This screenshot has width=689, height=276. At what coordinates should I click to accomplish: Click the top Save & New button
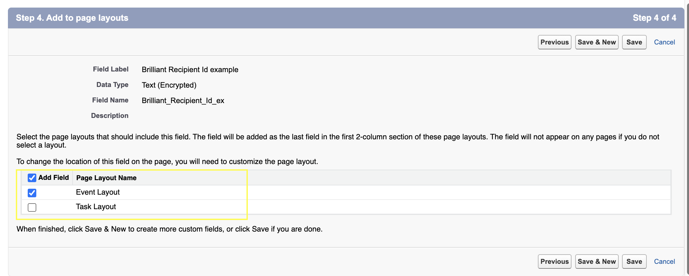(x=597, y=42)
